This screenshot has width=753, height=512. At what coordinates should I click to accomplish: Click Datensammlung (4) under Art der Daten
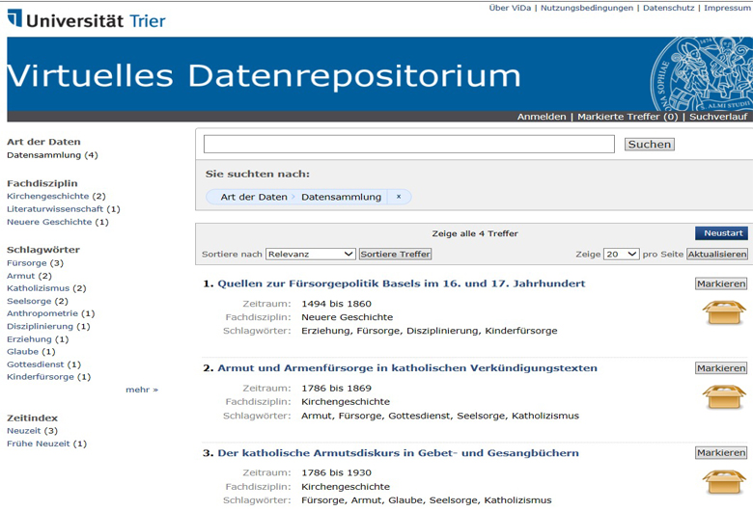52,155
